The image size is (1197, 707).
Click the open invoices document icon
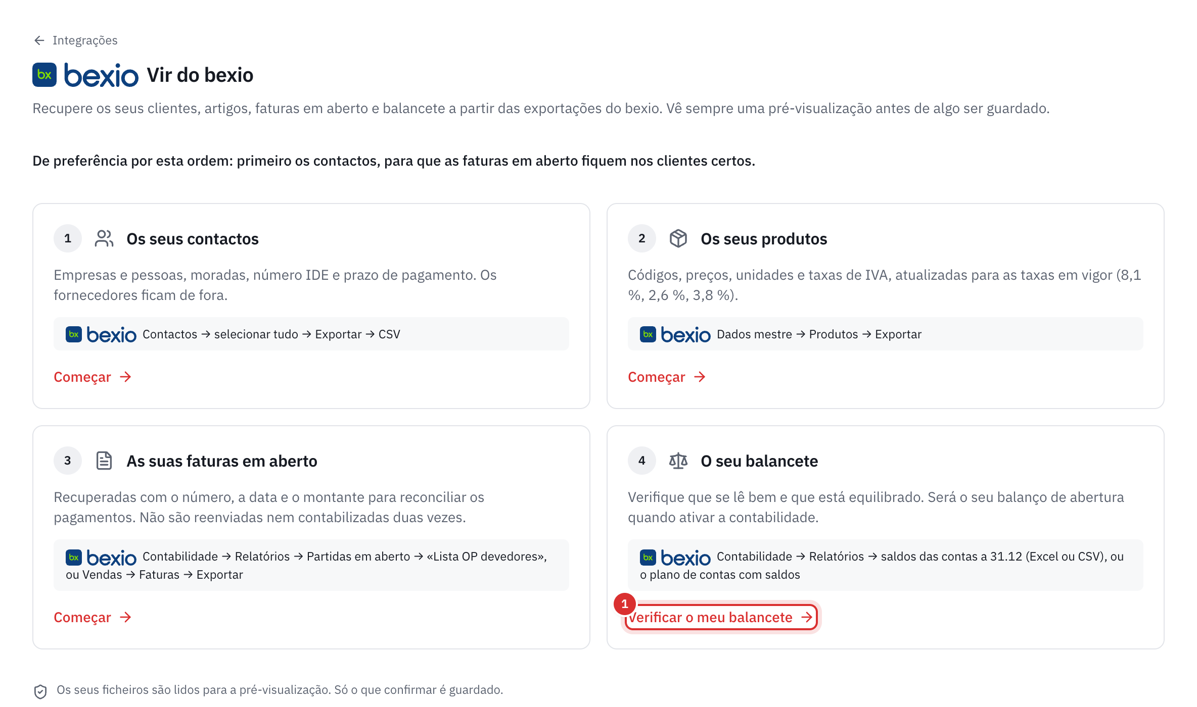click(104, 461)
